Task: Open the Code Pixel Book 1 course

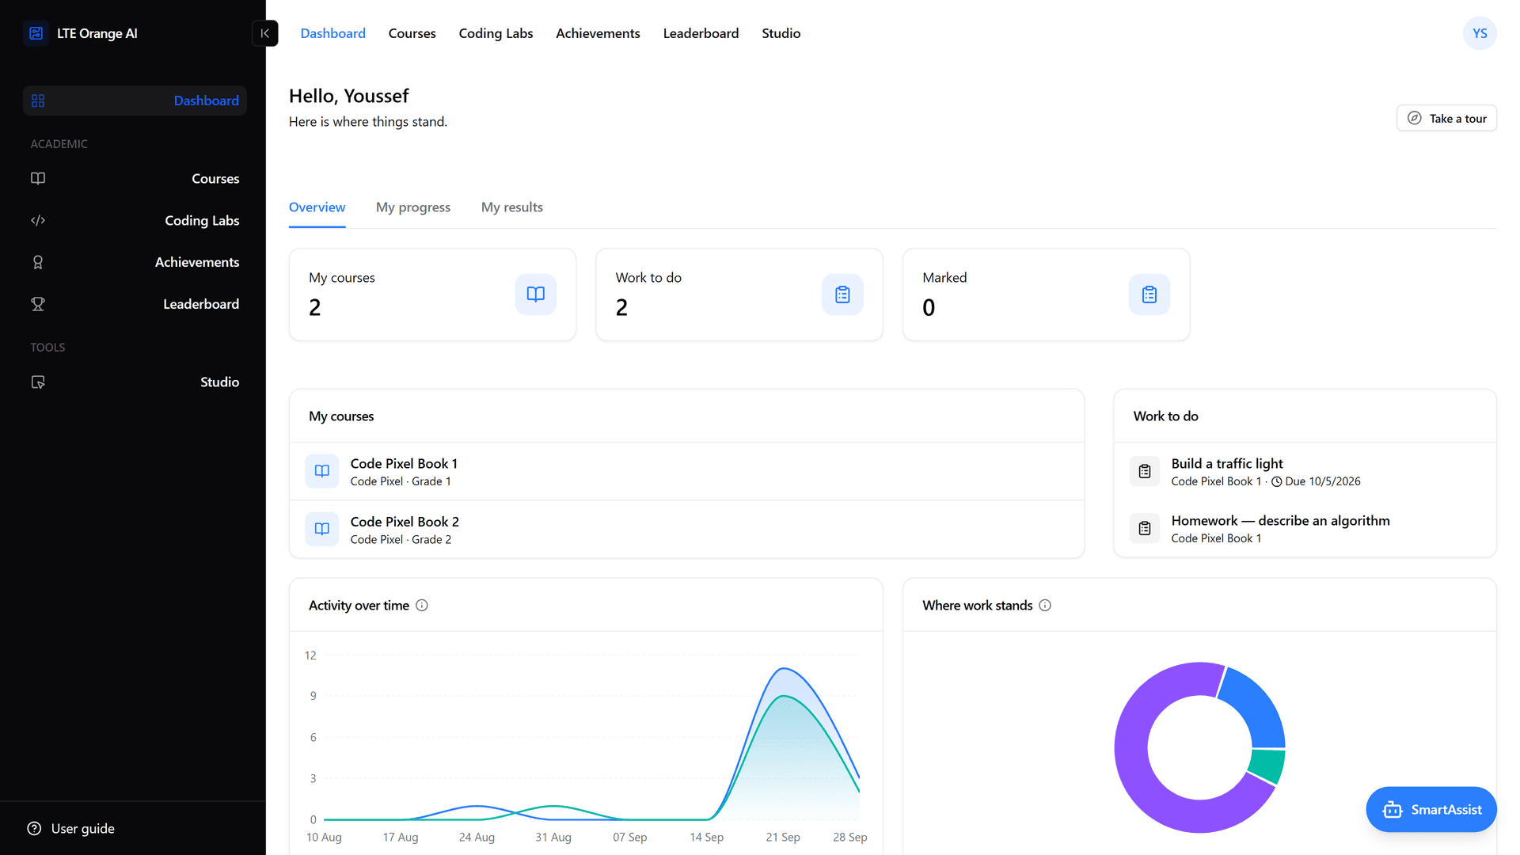Action: click(x=686, y=471)
